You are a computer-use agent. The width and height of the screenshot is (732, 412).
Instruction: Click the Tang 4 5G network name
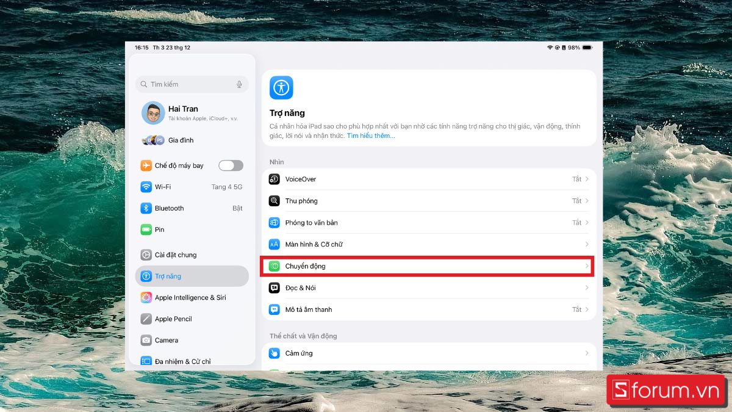pos(227,187)
